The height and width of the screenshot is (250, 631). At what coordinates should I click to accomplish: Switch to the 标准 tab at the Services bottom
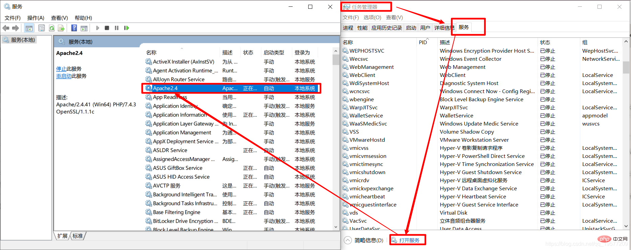point(77,236)
